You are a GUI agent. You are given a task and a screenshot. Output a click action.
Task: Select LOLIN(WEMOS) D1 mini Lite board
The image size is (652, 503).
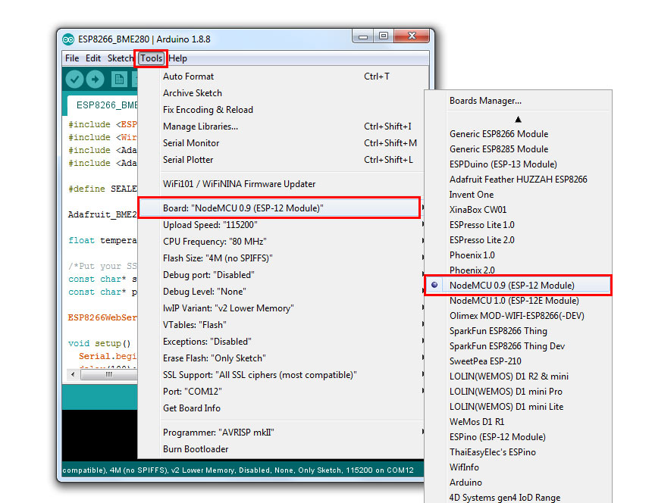(x=518, y=407)
